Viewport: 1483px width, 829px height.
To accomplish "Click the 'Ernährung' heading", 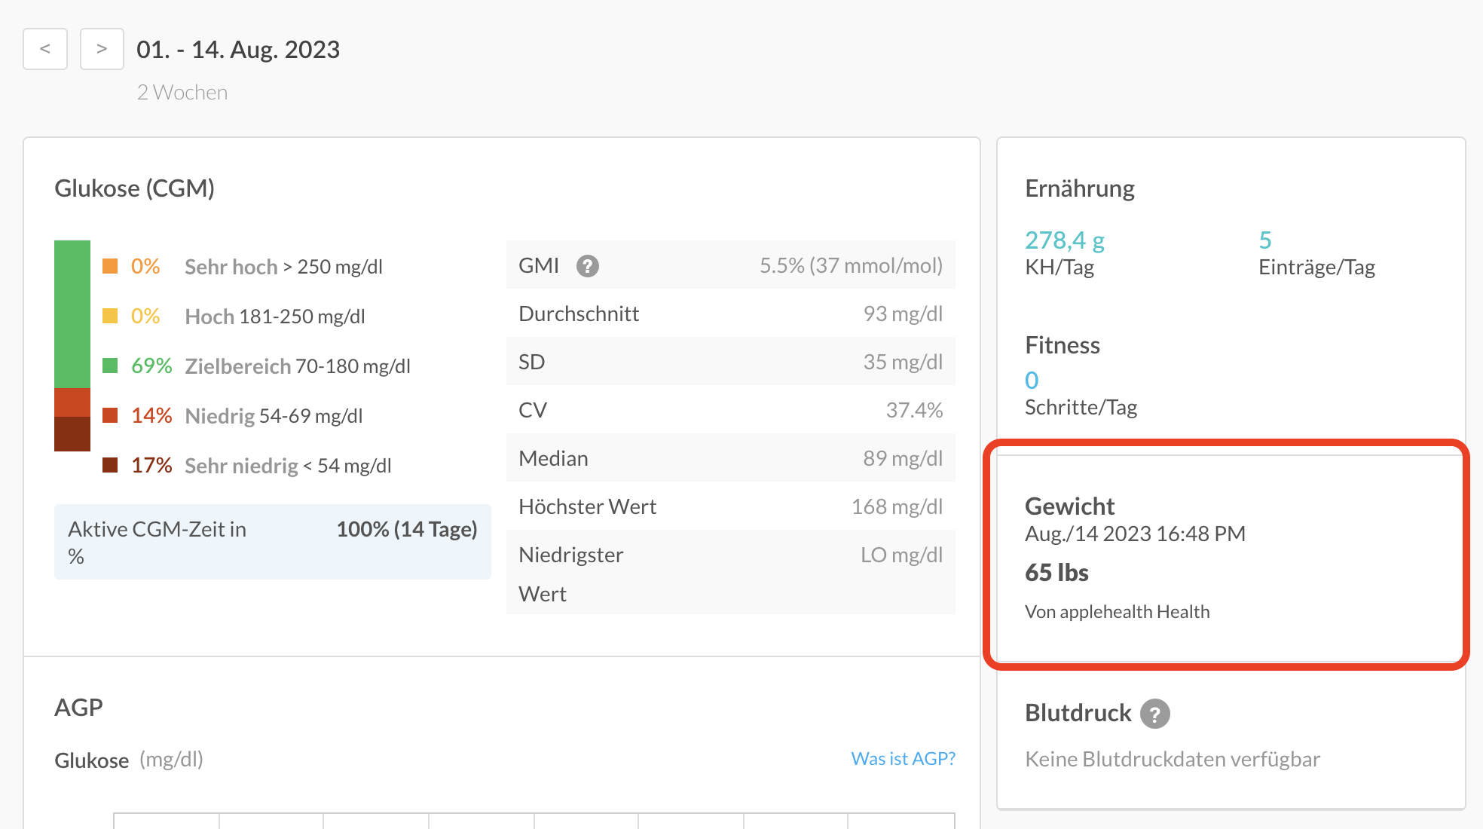I will click(x=1080, y=188).
